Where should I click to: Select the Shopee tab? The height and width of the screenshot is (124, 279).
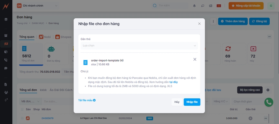point(63,37)
